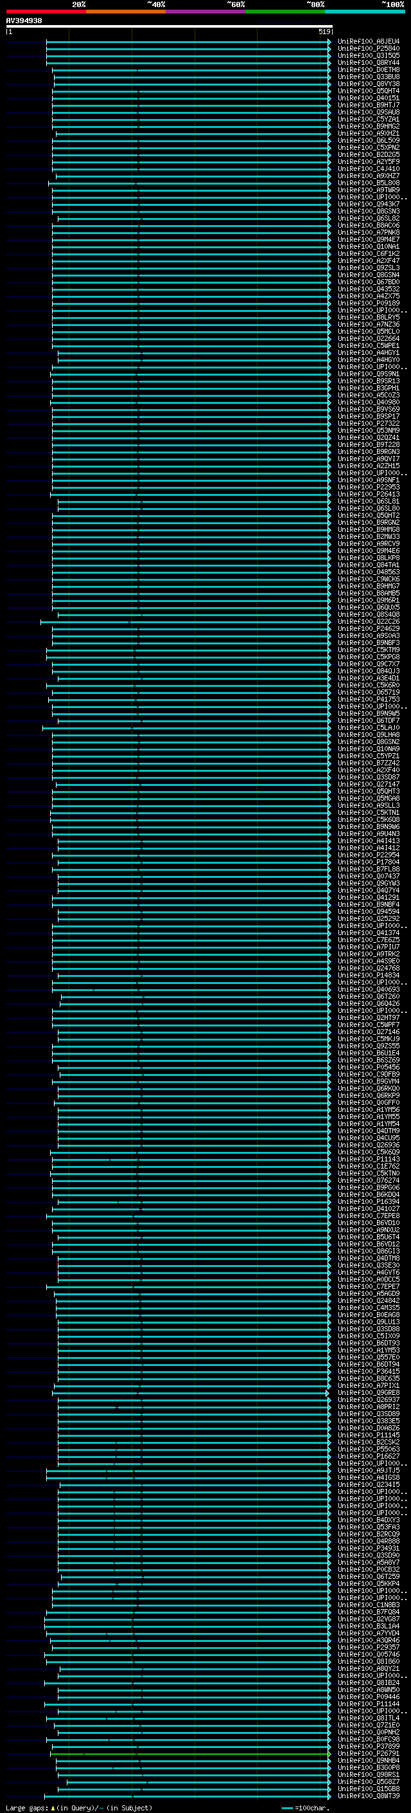Click hit label UniRef100_Q8ITL4
Image resolution: width=411 pixels, height=1813 pixels.
(x=369, y=1718)
